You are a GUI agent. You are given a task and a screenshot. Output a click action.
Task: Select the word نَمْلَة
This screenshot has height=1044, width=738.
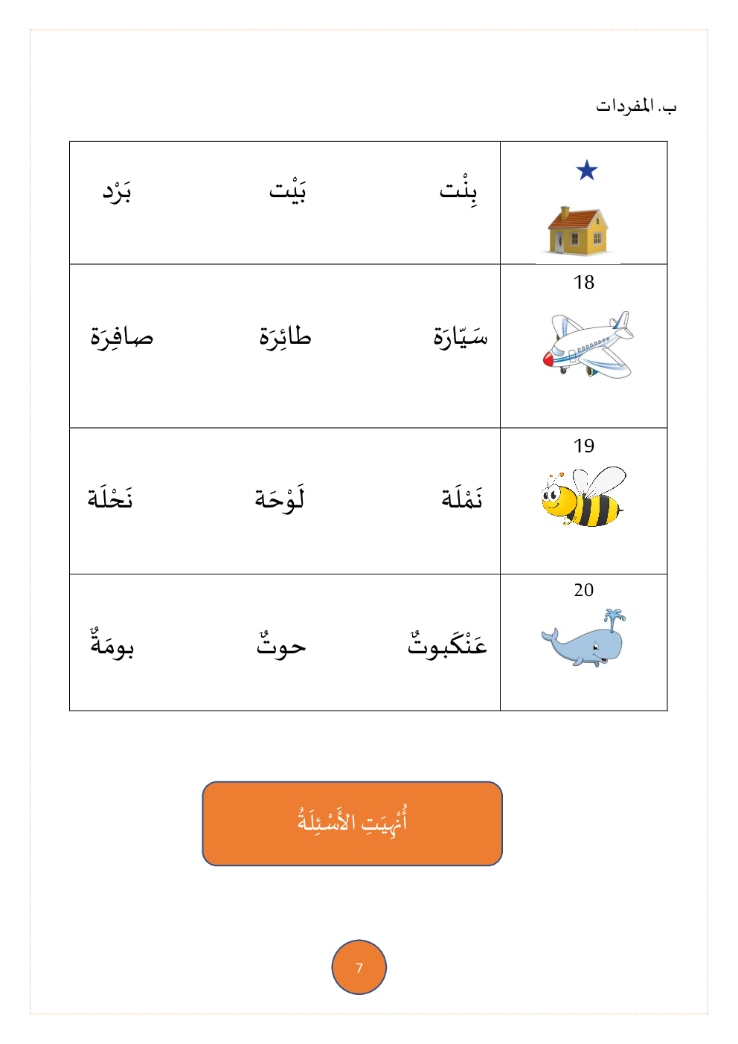click(462, 498)
